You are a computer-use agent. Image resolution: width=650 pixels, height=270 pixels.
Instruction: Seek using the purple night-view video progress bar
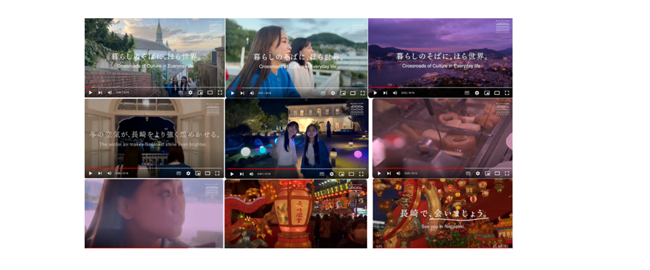[440, 88]
